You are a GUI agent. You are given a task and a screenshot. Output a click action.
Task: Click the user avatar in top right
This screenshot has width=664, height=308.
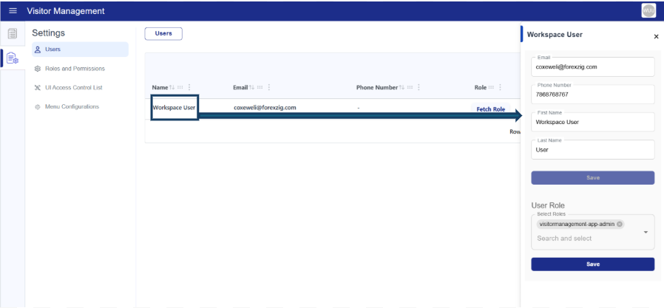click(648, 11)
